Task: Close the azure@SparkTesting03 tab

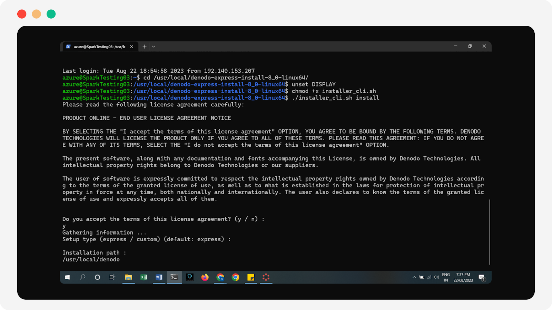Action: [131, 46]
